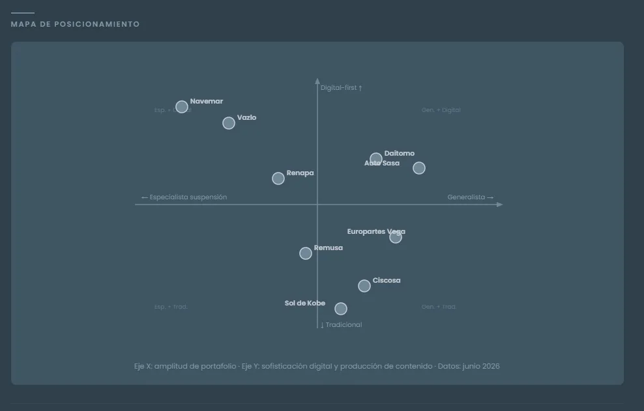Click the Tradicional axis label

click(342, 325)
